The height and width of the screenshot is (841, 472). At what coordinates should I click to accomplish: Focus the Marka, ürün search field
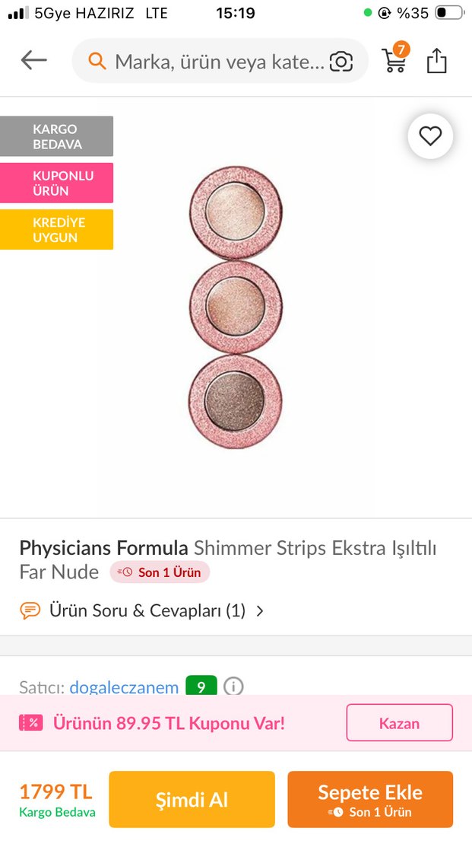tap(219, 61)
